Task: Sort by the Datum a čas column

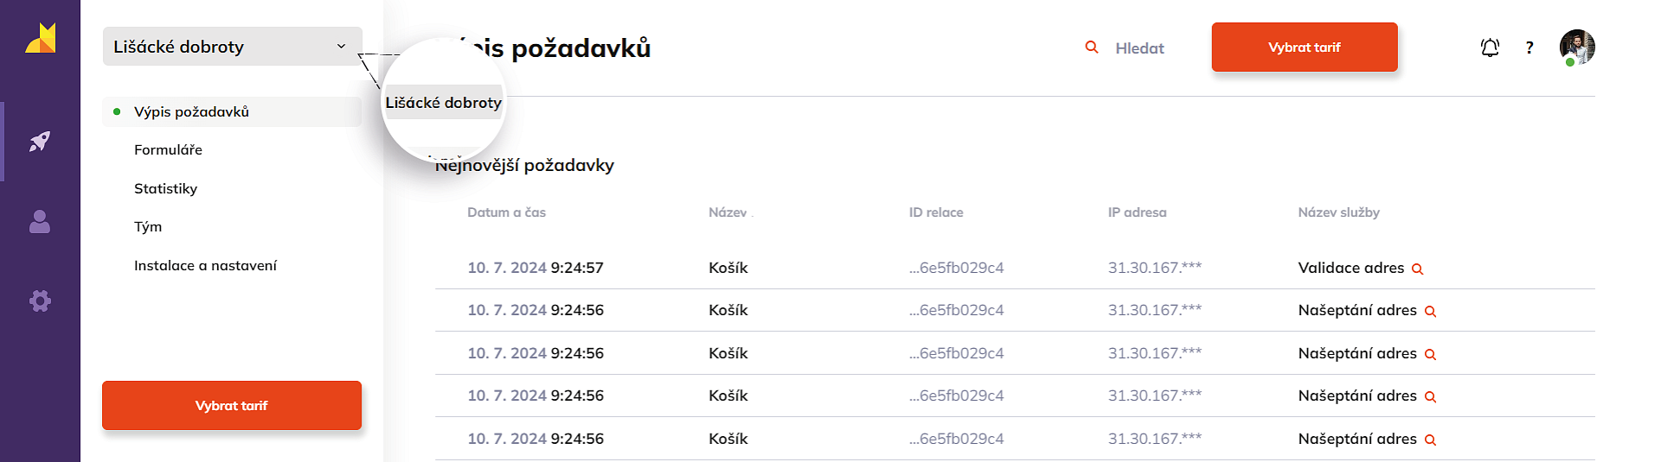Action: [506, 212]
